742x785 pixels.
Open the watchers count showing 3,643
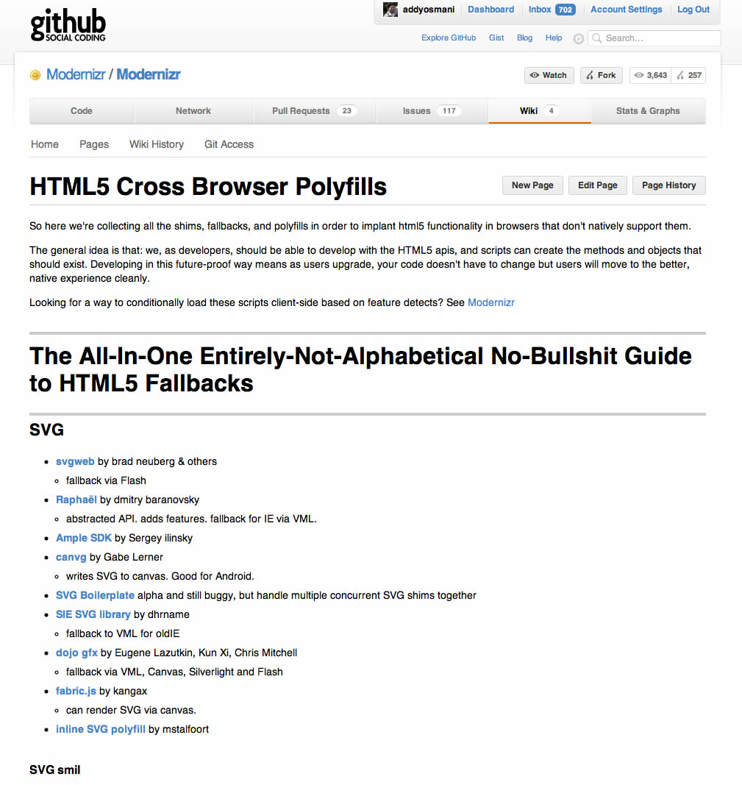pos(651,75)
